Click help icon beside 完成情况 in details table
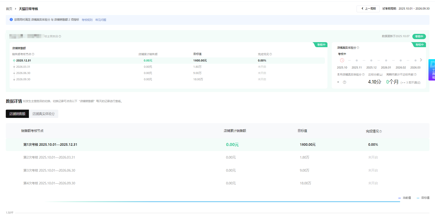The width and height of the screenshot is (435, 217). 380,131
